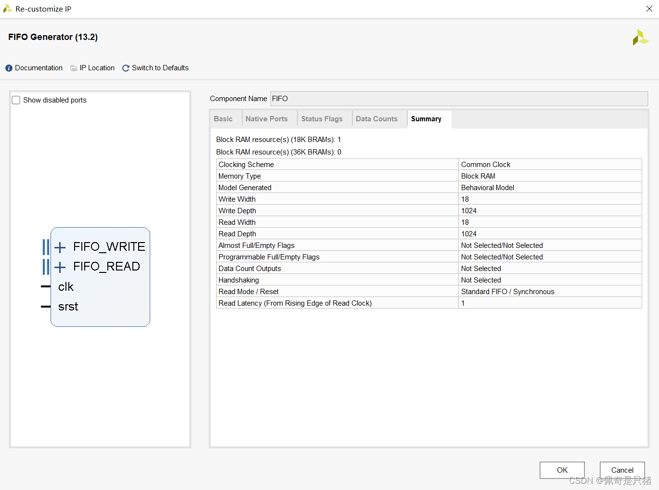Click the Model Generated row label
The image size is (659, 490).
tap(245, 188)
